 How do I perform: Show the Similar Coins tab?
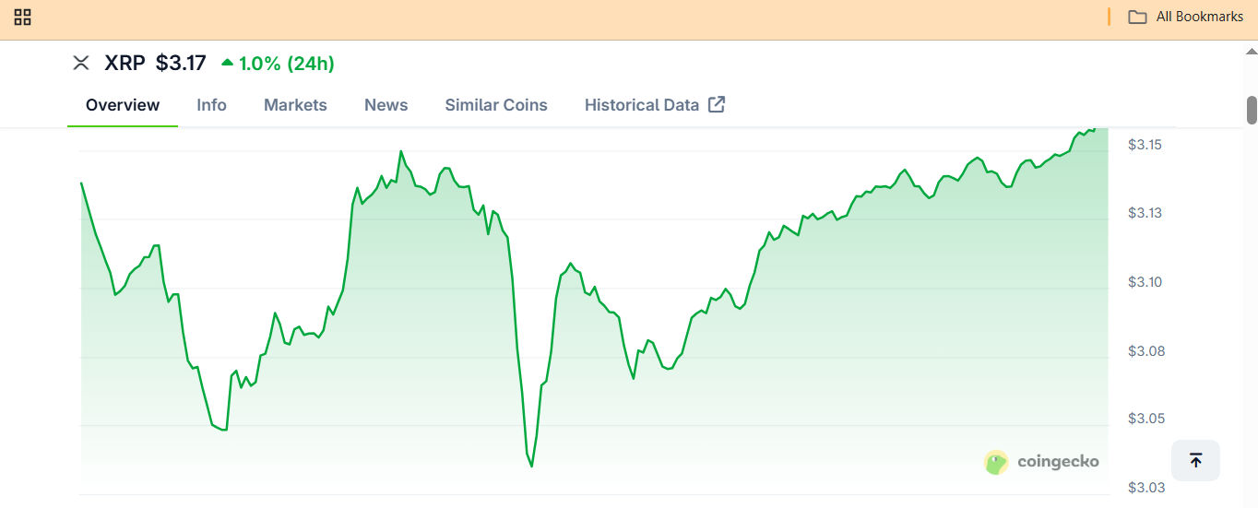496,105
